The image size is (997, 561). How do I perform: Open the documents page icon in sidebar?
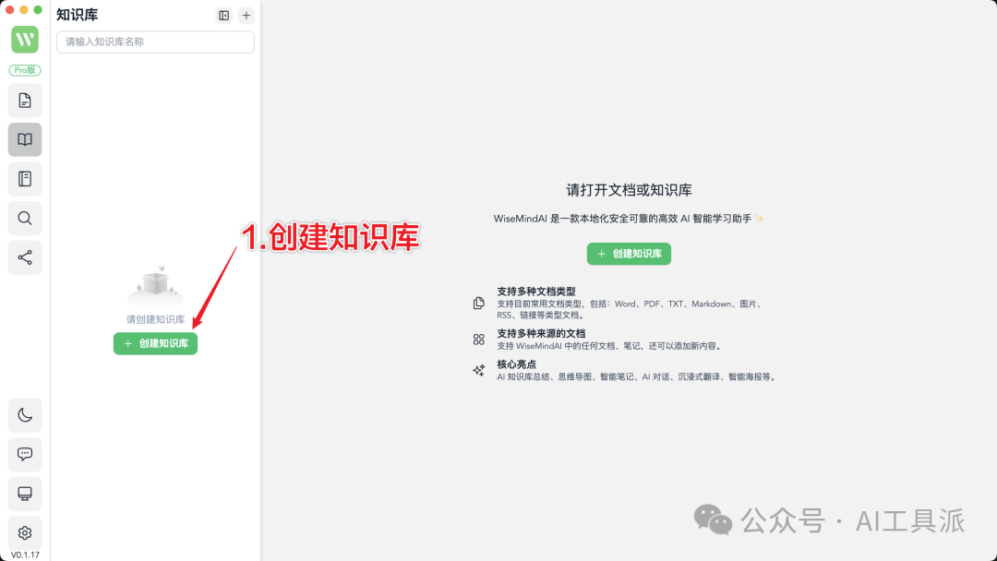coord(25,101)
